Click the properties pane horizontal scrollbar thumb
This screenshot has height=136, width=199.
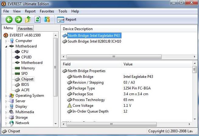[112, 124]
